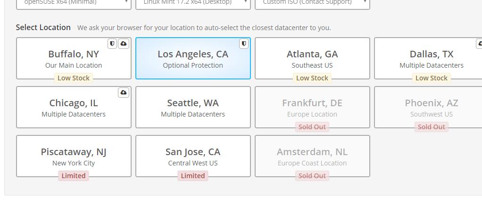The image size is (482, 204).
Task: Click the cloud icon on Dallas, TX card
Action: (480, 44)
